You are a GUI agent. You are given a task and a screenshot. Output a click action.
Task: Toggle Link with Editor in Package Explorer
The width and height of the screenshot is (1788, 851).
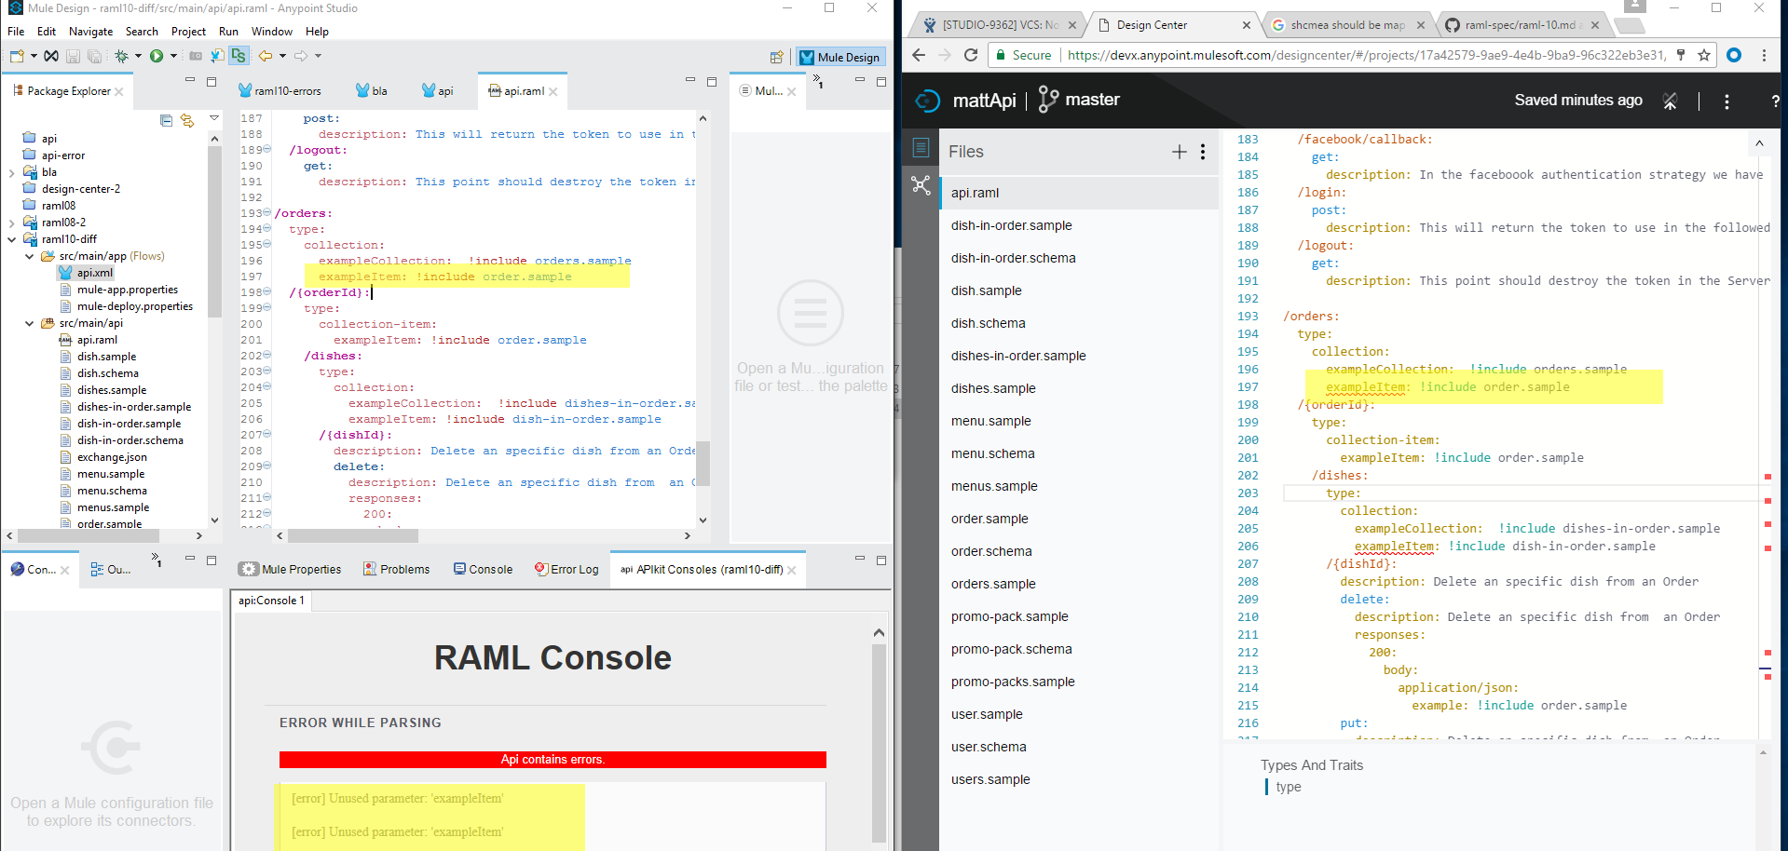tap(187, 120)
